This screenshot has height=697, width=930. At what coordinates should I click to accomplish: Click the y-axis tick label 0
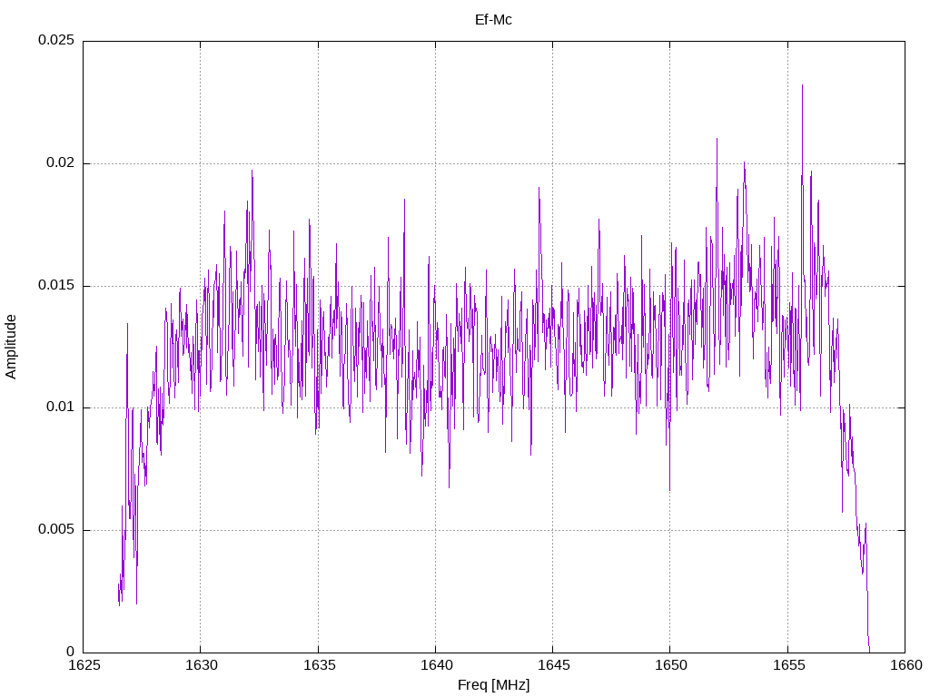71,652
